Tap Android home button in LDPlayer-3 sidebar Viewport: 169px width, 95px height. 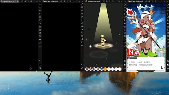tap(168, 65)
